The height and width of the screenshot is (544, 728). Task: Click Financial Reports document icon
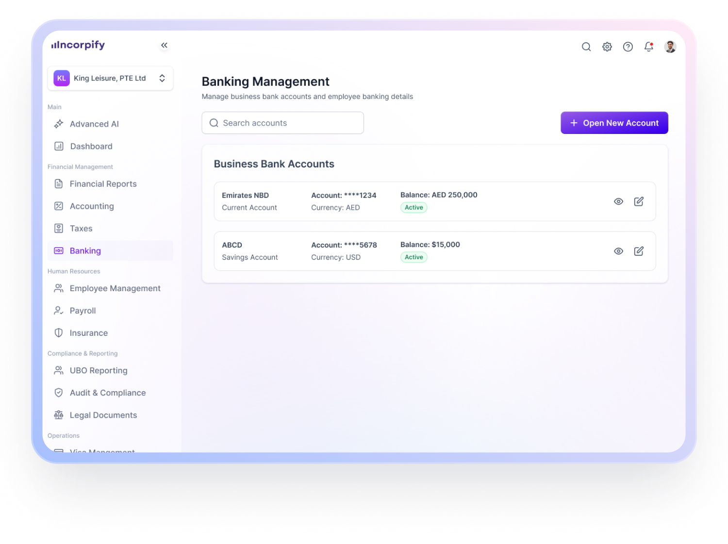(x=59, y=183)
